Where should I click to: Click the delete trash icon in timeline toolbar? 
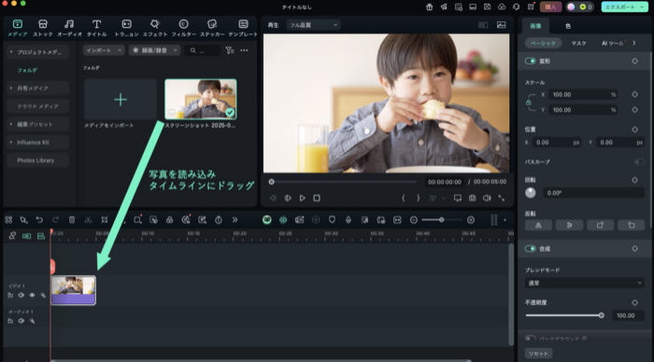[72, 220]
